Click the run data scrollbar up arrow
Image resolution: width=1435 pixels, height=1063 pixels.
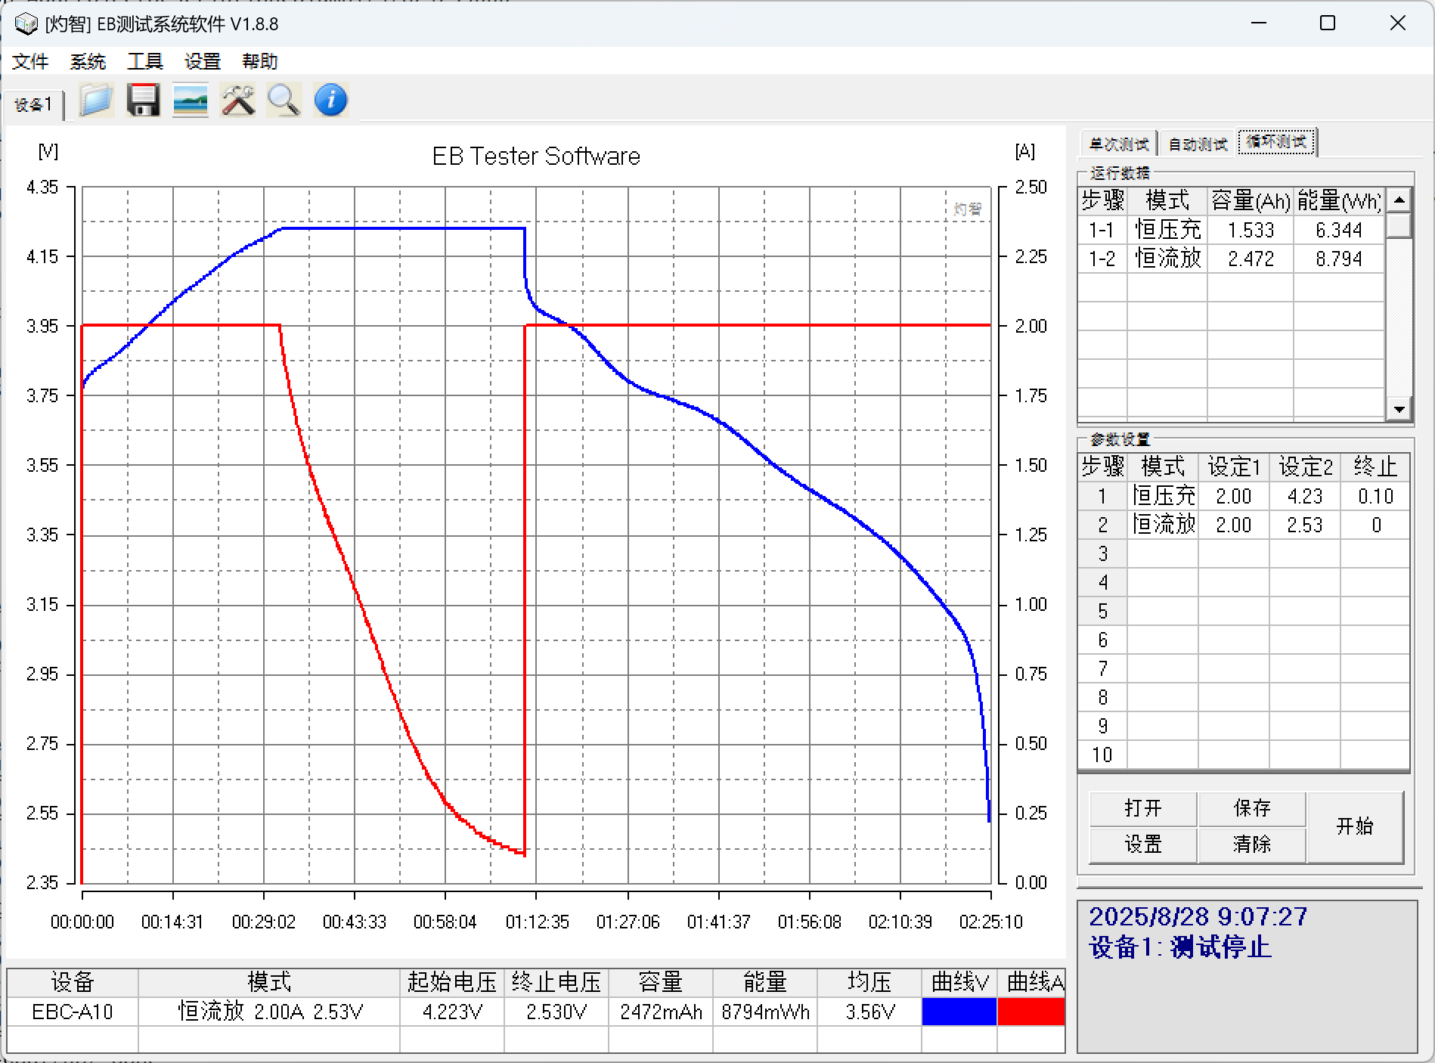(1399, 200)
